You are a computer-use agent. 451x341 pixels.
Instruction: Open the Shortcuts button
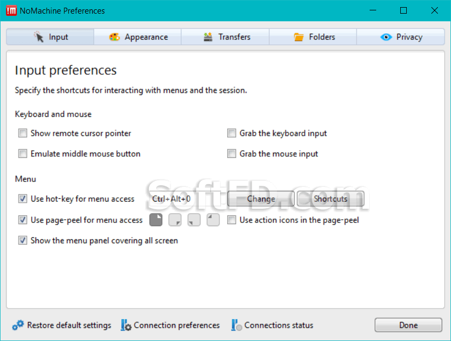click(x=330, y=199)
